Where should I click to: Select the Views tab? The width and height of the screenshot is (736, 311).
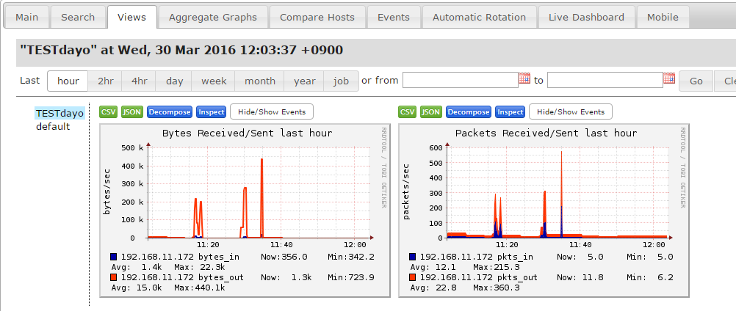(132, 18)
